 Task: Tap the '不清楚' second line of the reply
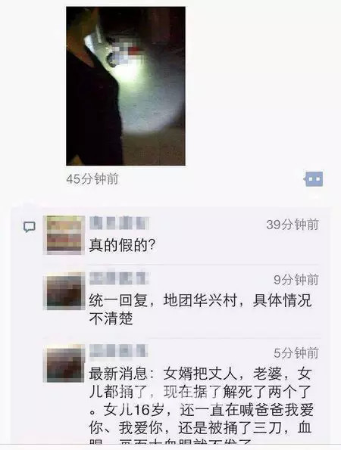tap(111, 318)
